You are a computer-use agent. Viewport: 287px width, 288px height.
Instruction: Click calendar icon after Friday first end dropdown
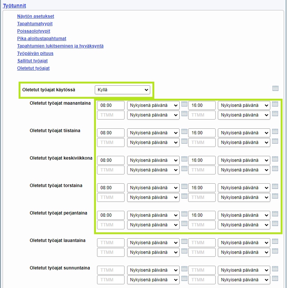(x=275, y=214)
